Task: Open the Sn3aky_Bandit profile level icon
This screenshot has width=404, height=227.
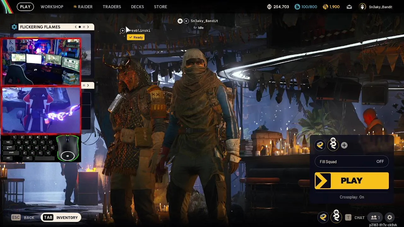Action: (x=363, y=7)
